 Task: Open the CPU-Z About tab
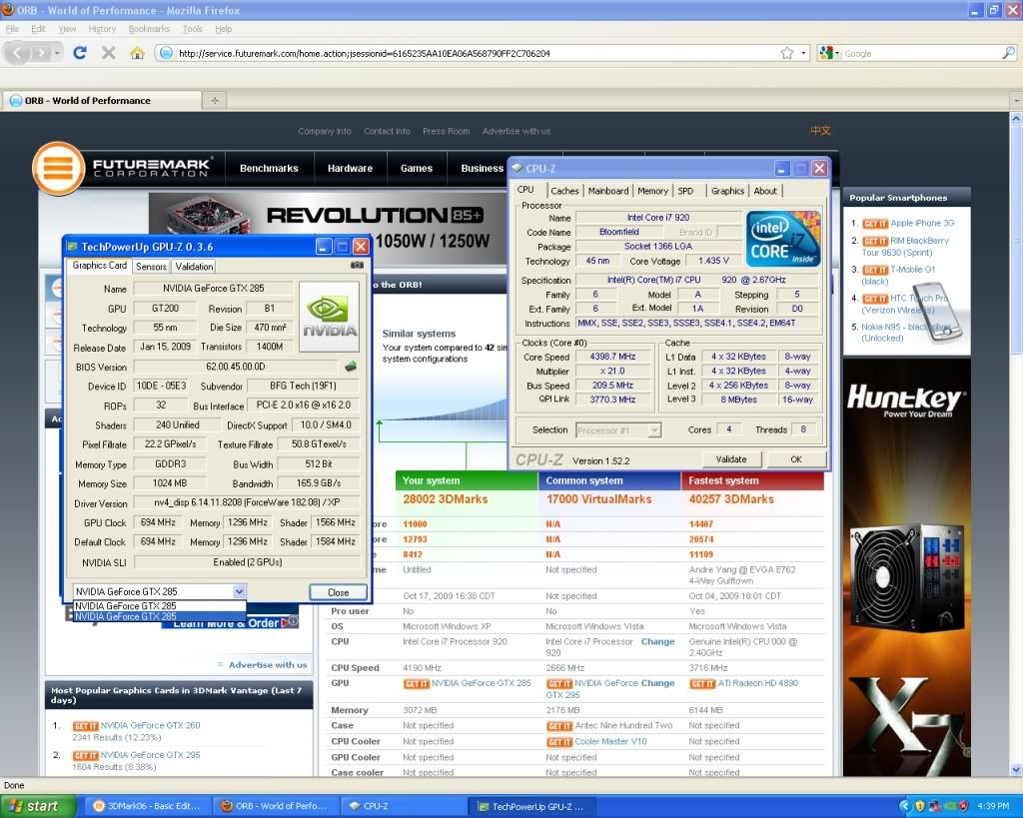click(x=765, y=191)
